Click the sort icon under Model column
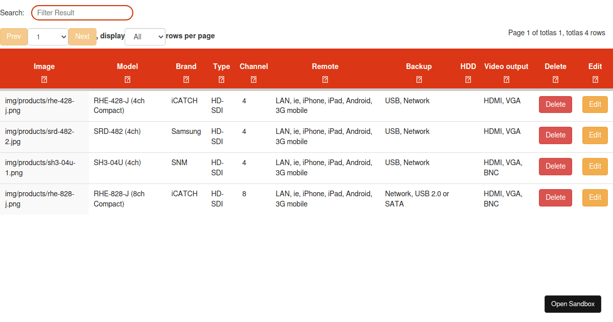 coord(128,80)
